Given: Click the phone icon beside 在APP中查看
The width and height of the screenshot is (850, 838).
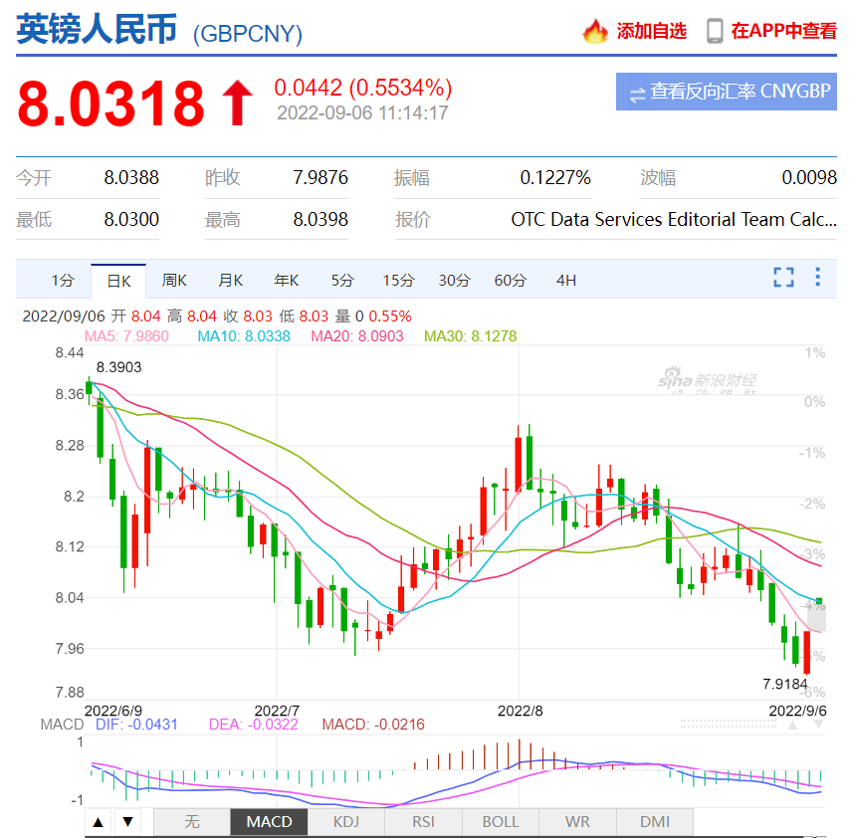Looking at the screenshot, I should click(714, 31).
